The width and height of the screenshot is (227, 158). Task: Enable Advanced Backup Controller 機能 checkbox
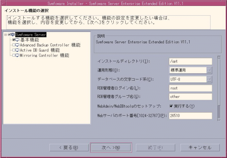tap(14, 45)
